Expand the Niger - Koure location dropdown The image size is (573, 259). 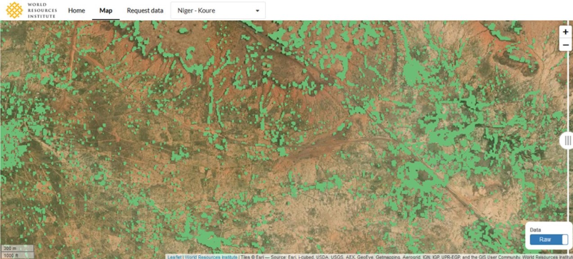[218, 10]
